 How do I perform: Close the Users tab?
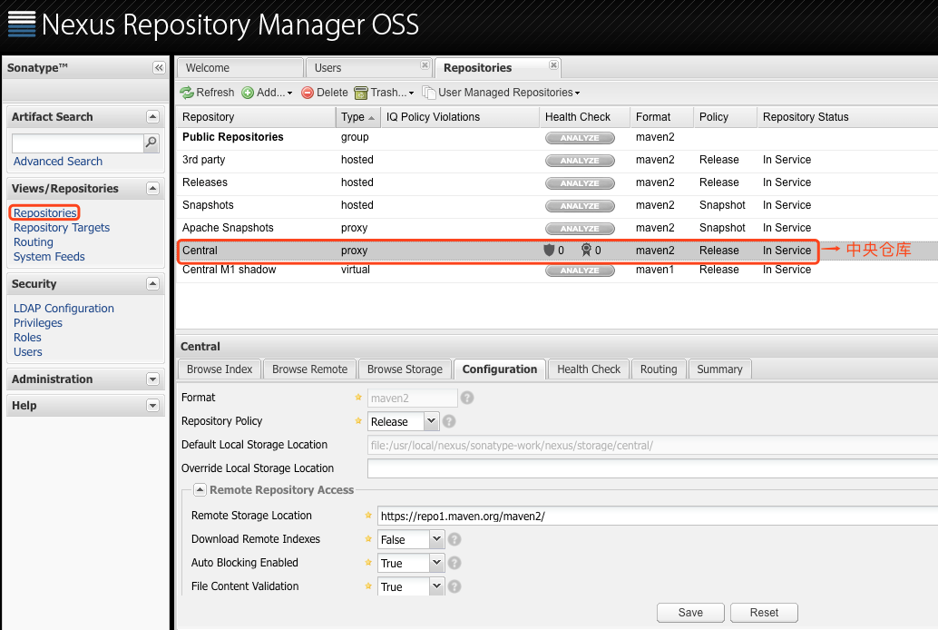point(425,64)
